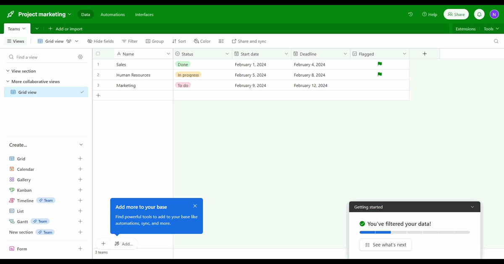Click the search magnifier in toolbar
The height and width of the screenshot is (264, 504).
(496, 41)
